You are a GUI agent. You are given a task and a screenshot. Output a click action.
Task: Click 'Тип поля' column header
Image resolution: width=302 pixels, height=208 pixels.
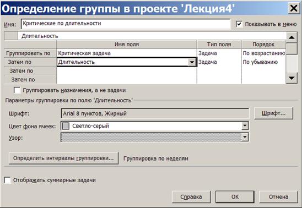tap(219, 45)
